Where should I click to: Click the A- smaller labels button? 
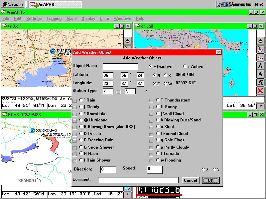click(260, 82)
